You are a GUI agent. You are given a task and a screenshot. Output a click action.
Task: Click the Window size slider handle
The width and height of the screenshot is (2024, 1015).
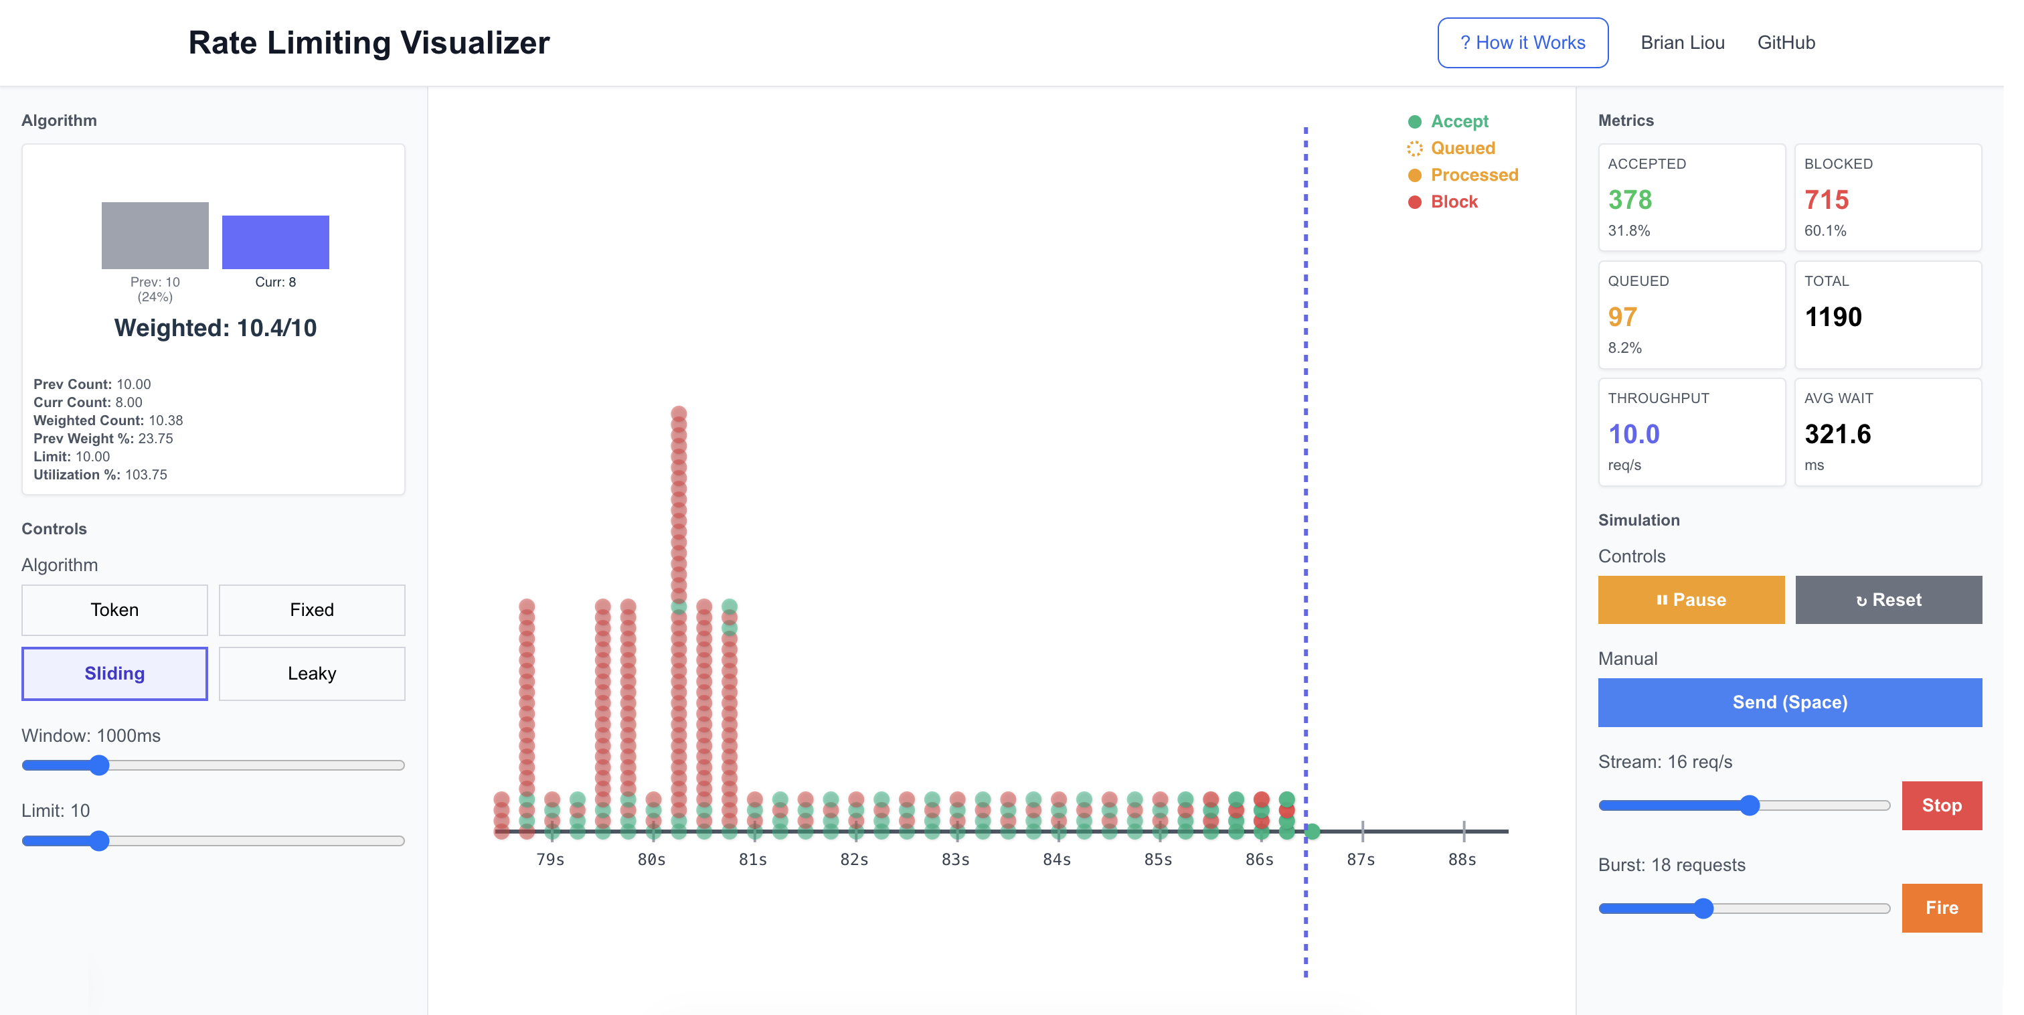pos(99,765)
